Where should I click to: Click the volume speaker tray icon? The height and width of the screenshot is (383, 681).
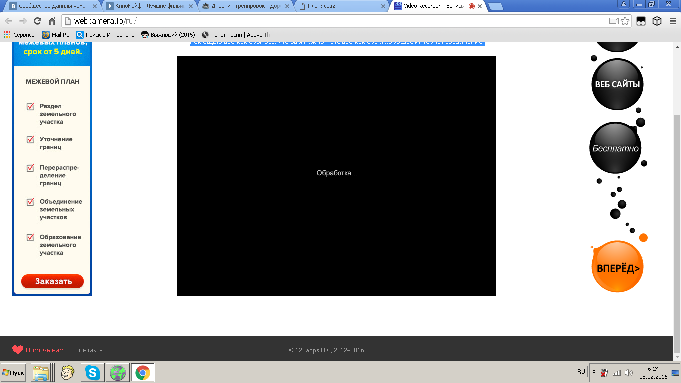click(x=628, y=373)
